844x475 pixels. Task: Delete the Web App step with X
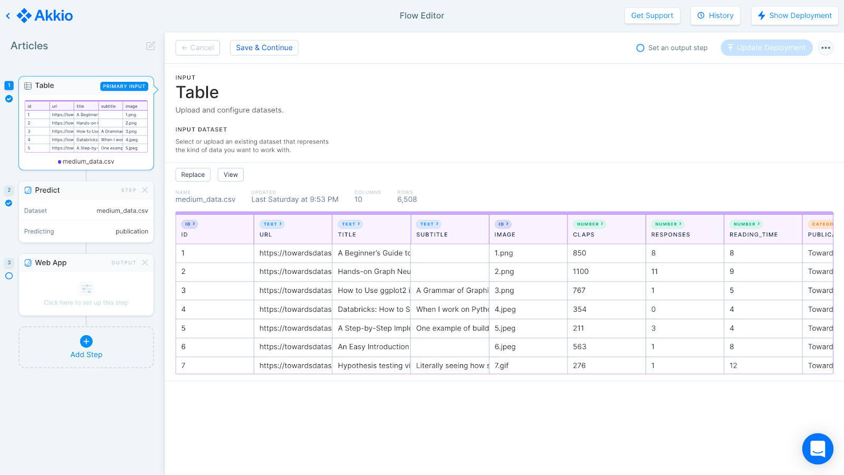(x=145, y=263)
